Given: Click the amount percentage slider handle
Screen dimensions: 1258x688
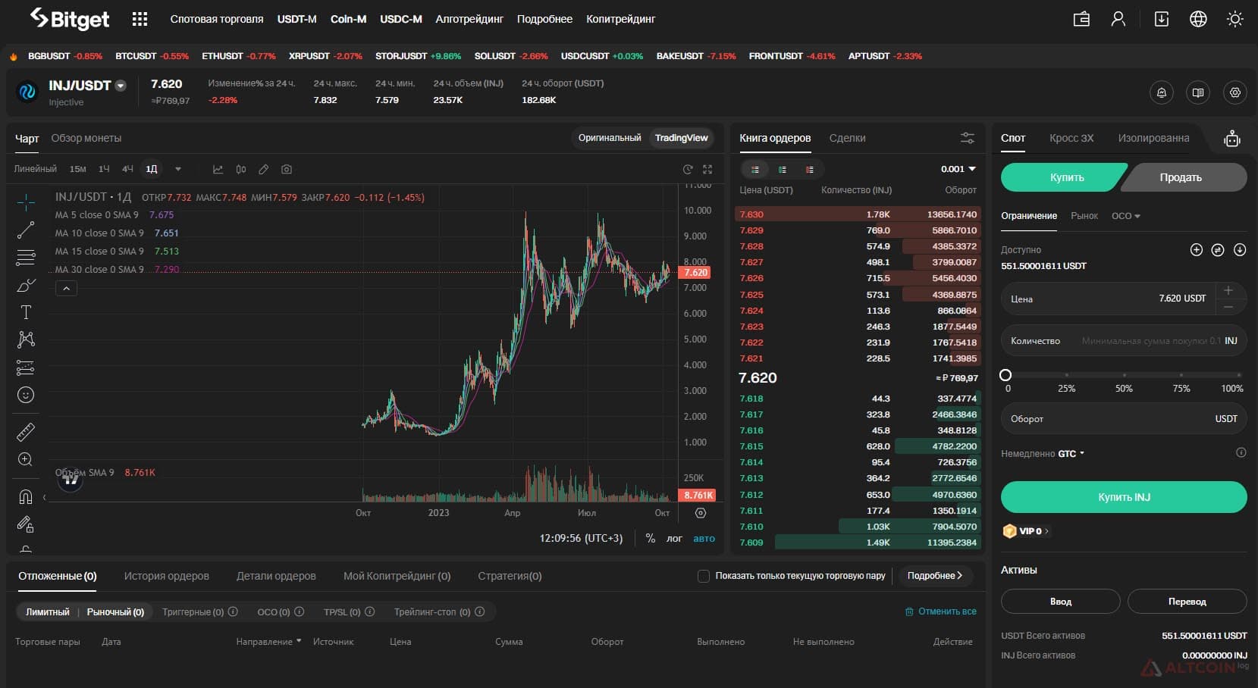Looking at the screenshot, I should pyautogui.click(x=1005, y=375).
